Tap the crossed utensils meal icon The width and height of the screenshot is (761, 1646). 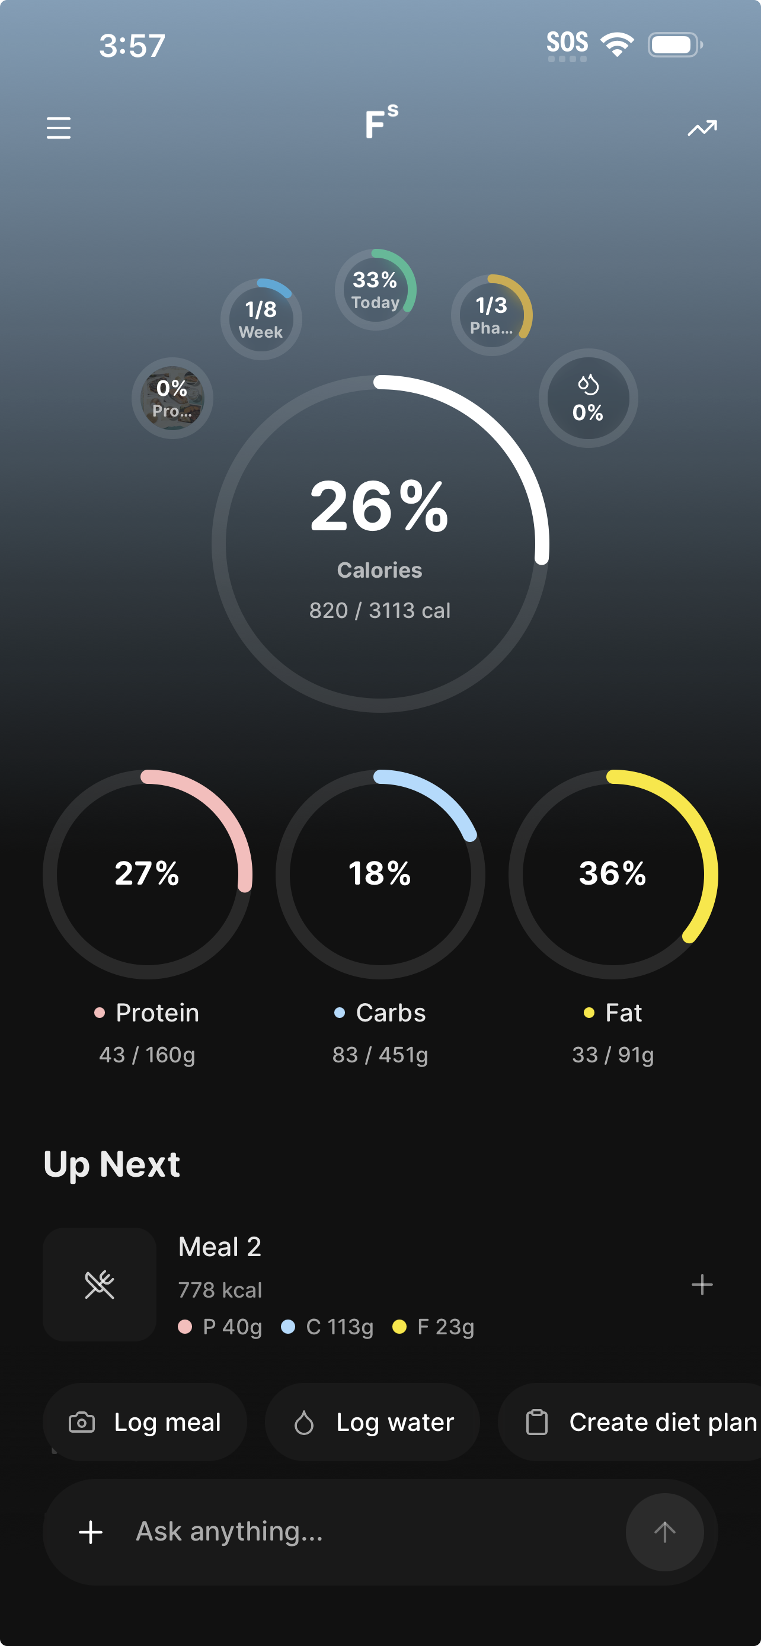(x=100, y=1285)
